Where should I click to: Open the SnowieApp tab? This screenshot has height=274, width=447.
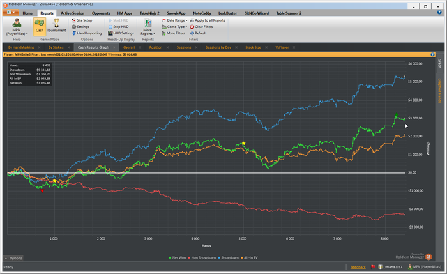click(x=176, y=13)
